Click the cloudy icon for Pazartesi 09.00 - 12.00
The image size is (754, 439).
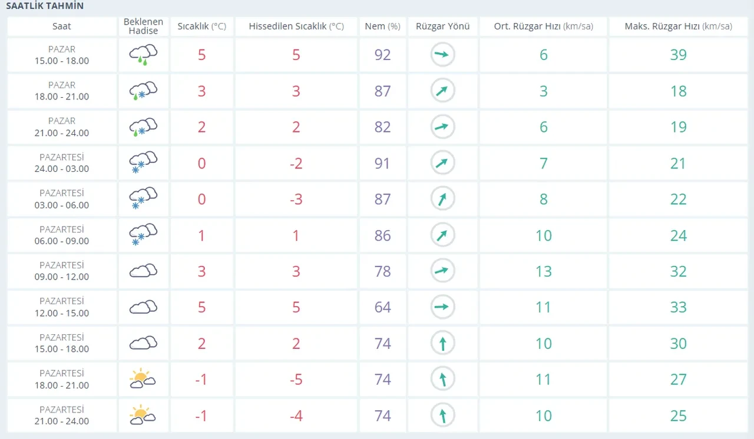click(x=143, y=271)
